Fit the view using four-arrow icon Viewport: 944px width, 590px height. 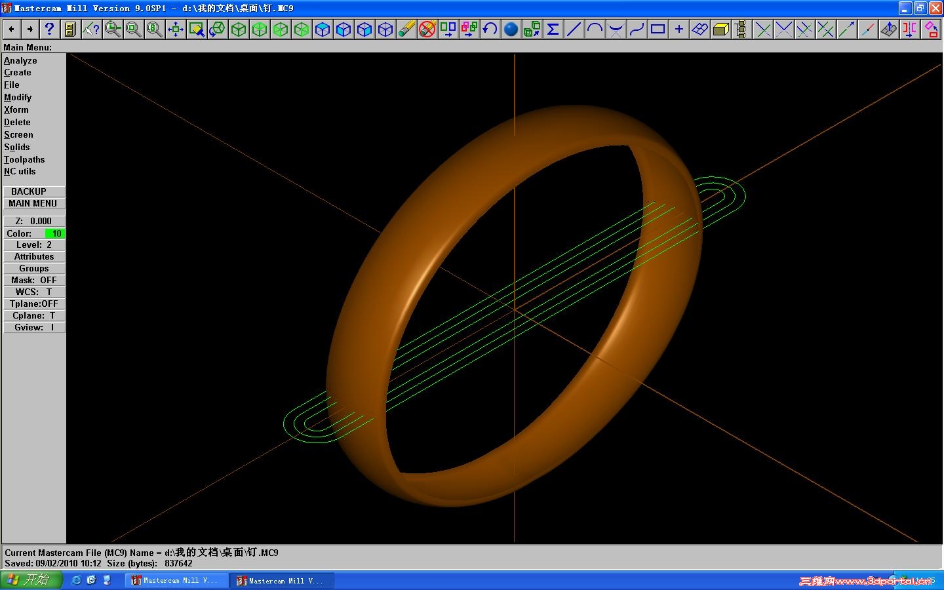175,29
